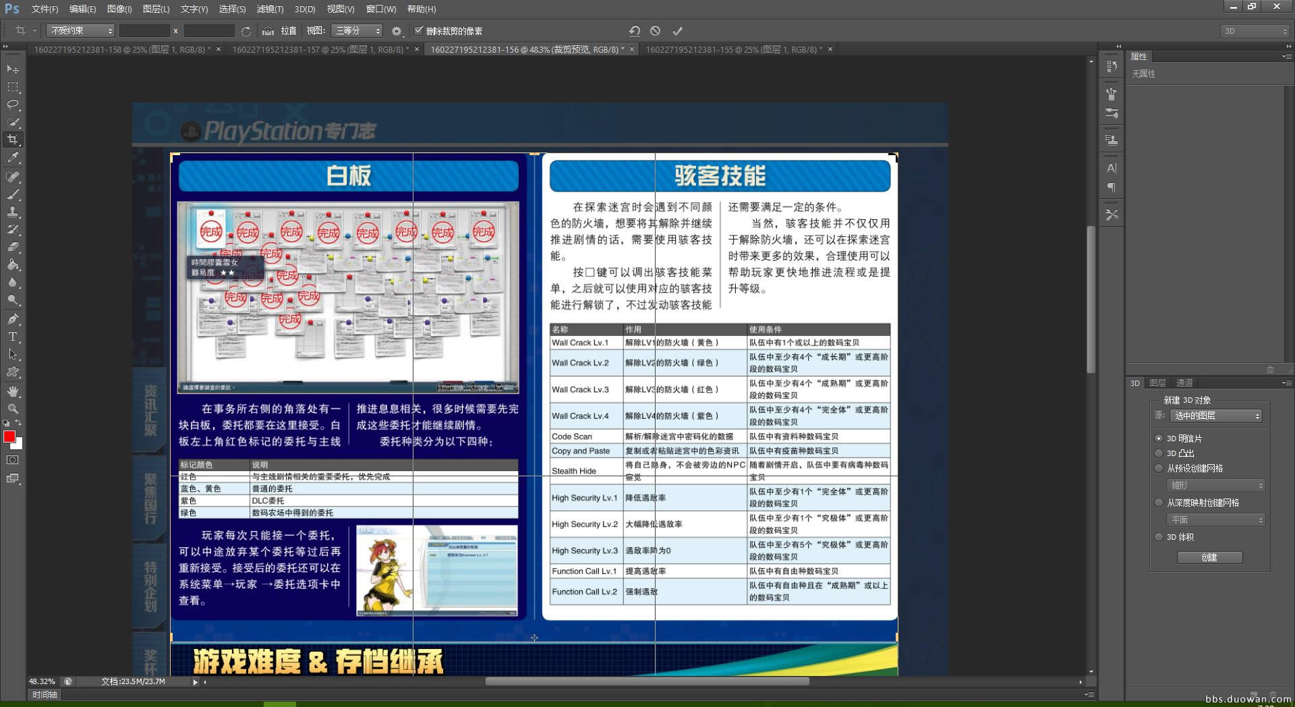The width and height of the screenshot is (1295, 707).
Task: Select the 3D 凸出 radio option
Action: click(1159, 453)
